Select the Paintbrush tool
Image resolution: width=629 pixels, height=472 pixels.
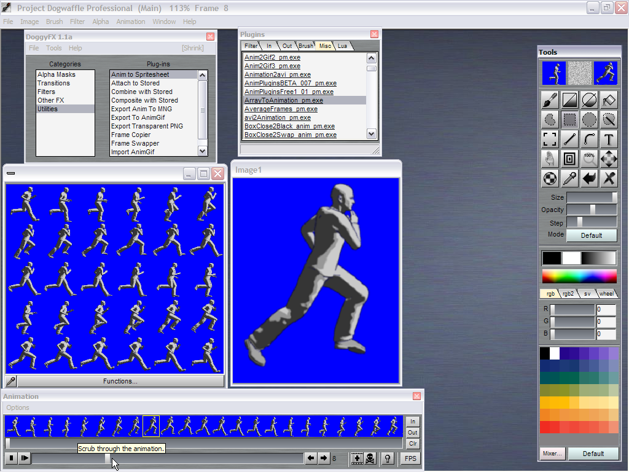pyautogui.click(x=550, y=100)
